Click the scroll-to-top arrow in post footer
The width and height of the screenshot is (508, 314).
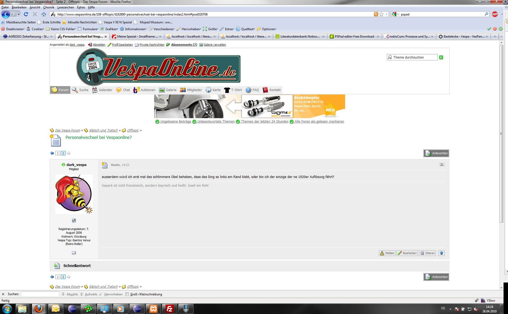(x=441, y=253)
